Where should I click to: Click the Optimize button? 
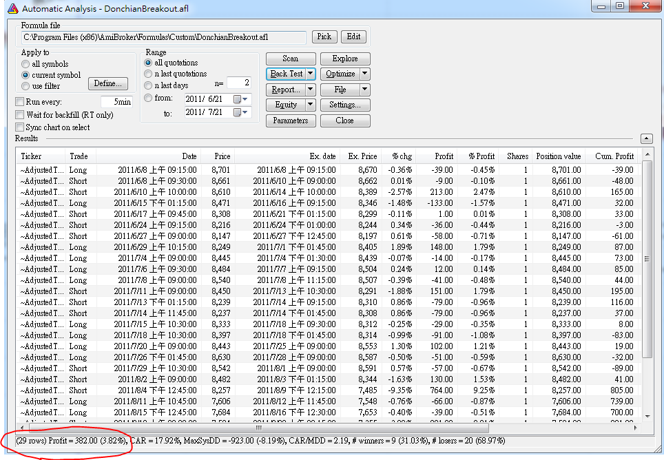point(340,74)
